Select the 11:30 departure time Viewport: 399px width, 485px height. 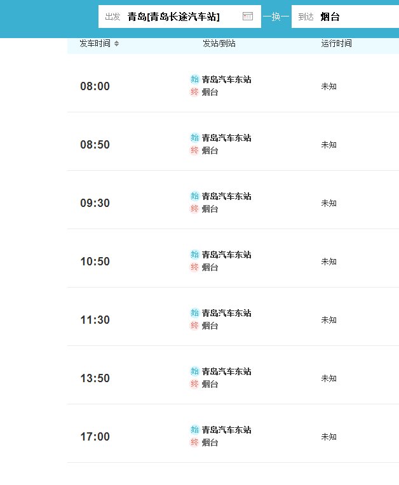pos(95,320)
